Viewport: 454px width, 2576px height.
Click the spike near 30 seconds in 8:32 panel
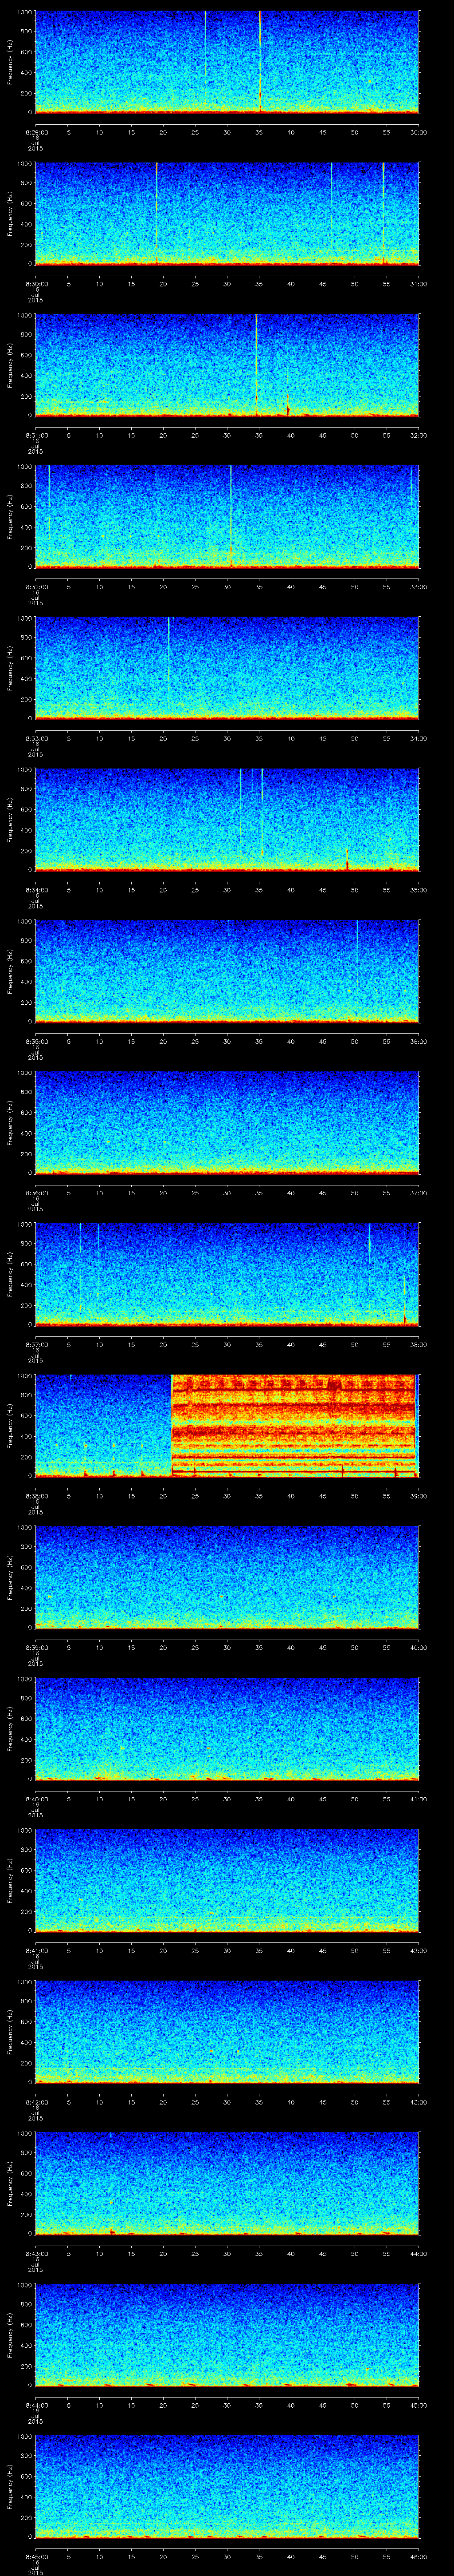coord(231,515)
